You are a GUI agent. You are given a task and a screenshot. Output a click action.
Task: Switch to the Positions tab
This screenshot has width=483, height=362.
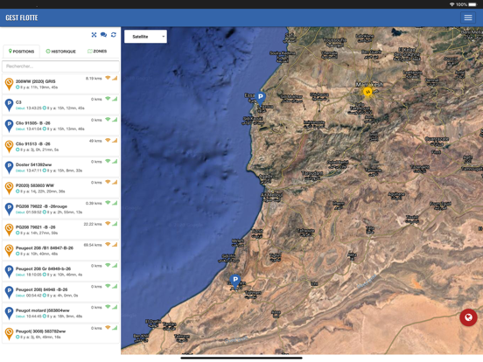click(x=21, y=52)
